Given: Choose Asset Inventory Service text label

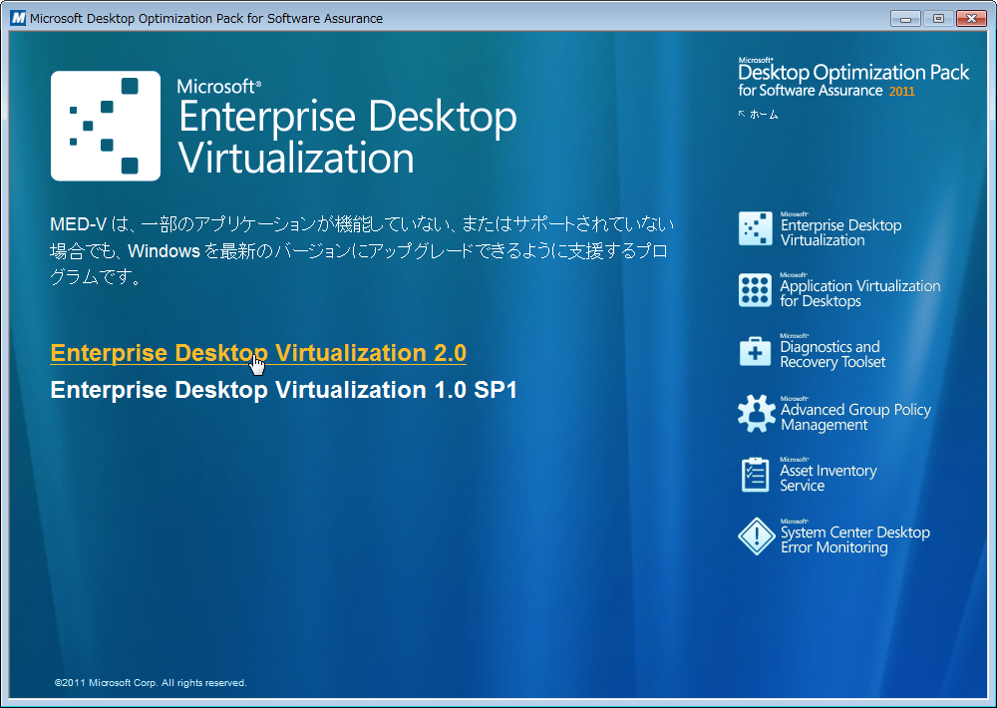Looking at the screenshot, I should (x=829, y=478).
